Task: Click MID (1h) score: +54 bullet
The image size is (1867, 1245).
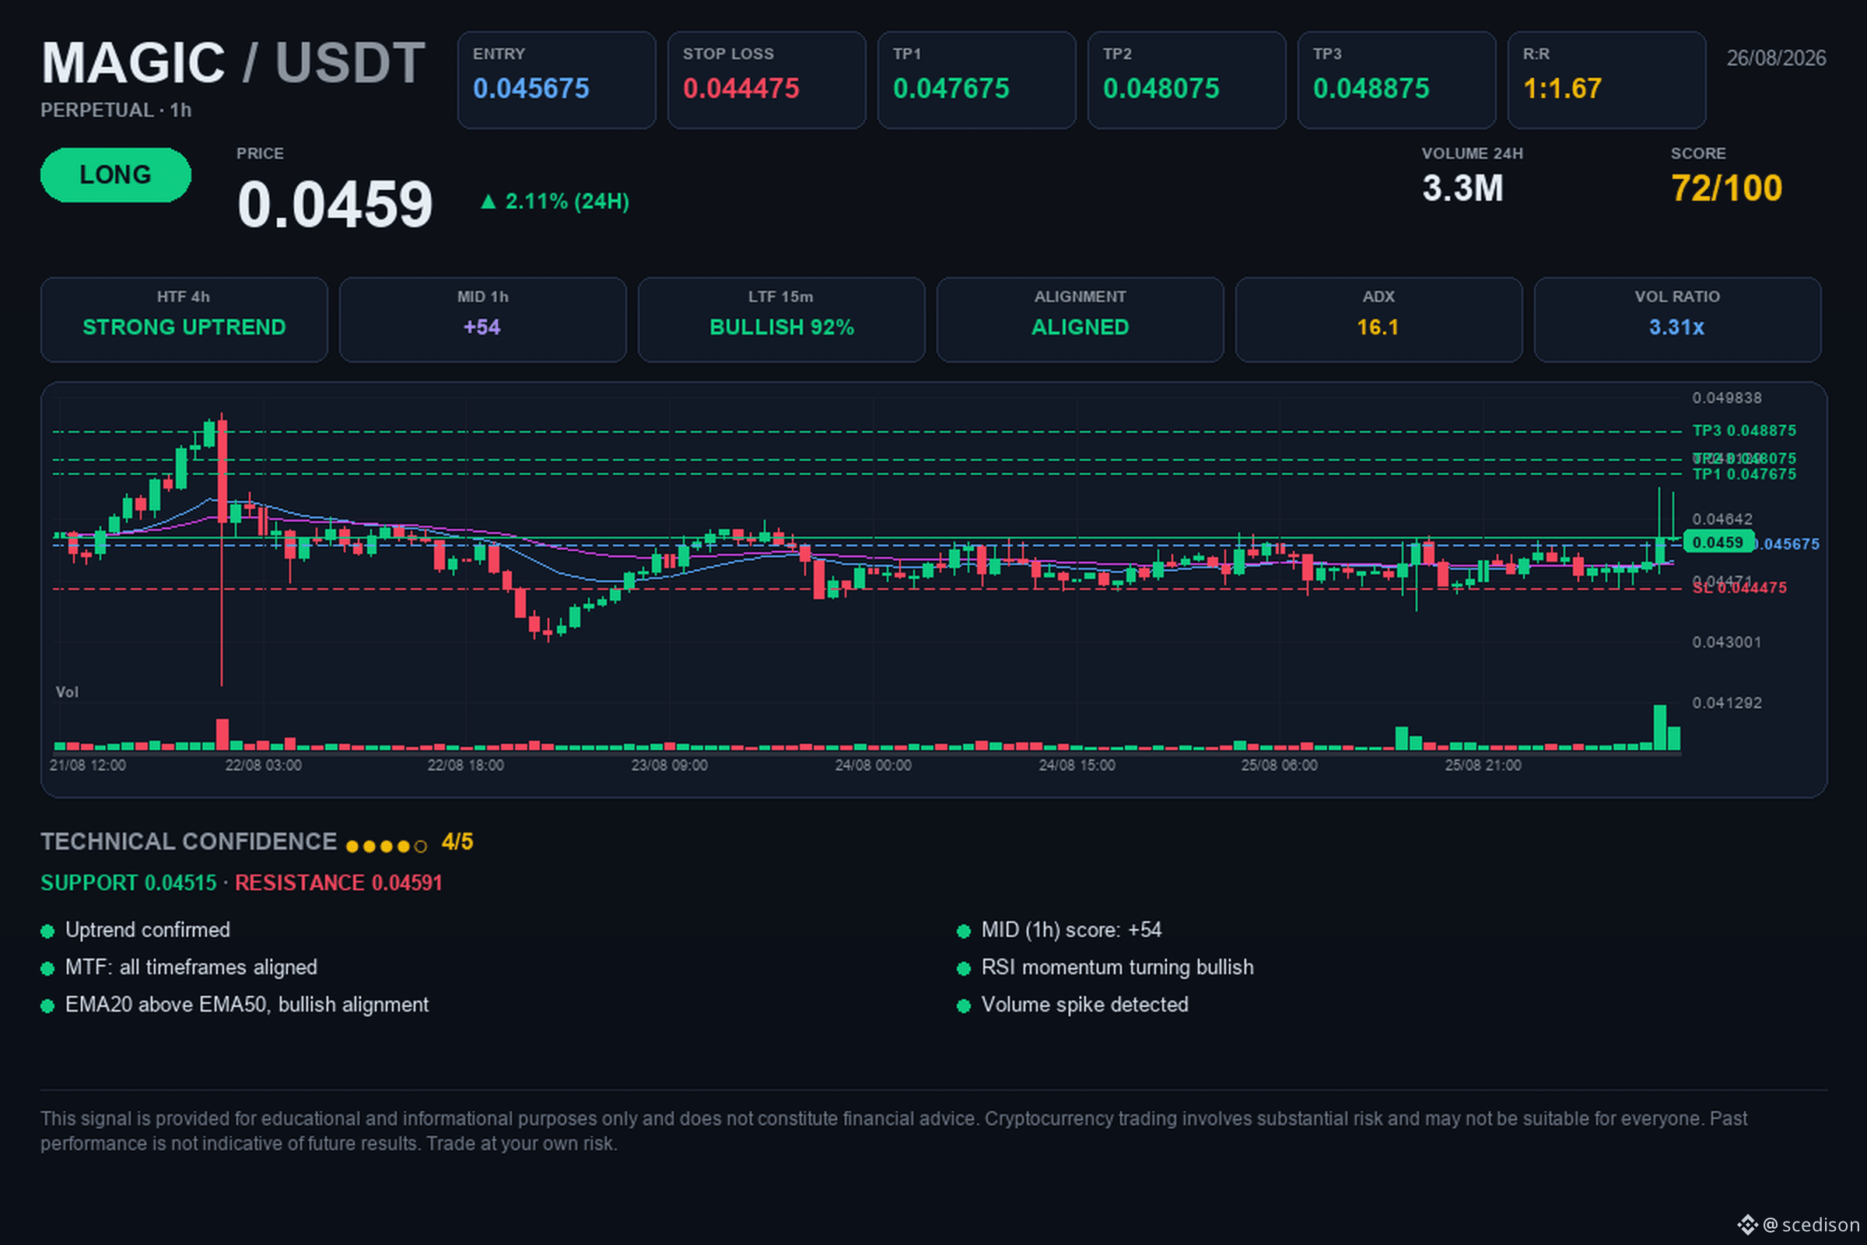Action: pyautogui.click(x=1060, y=930)
